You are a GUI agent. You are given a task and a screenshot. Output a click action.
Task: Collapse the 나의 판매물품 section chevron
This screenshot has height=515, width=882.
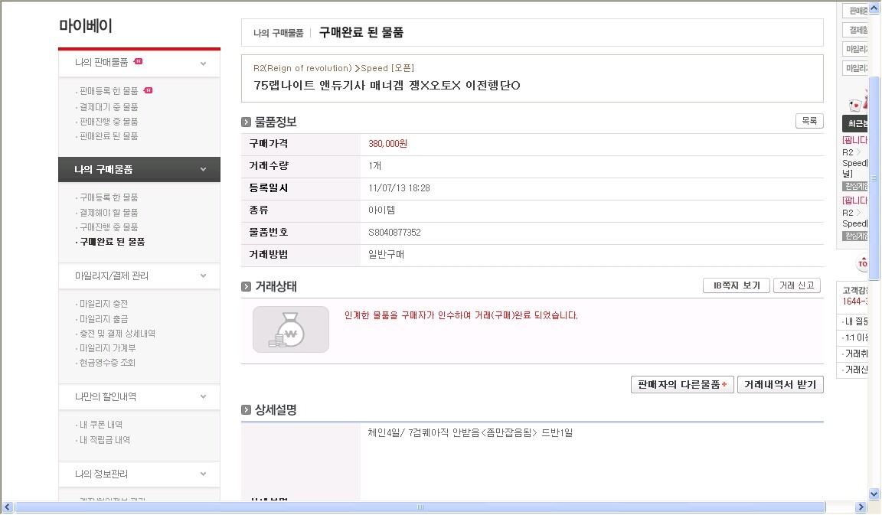click(x=204, y=63)
